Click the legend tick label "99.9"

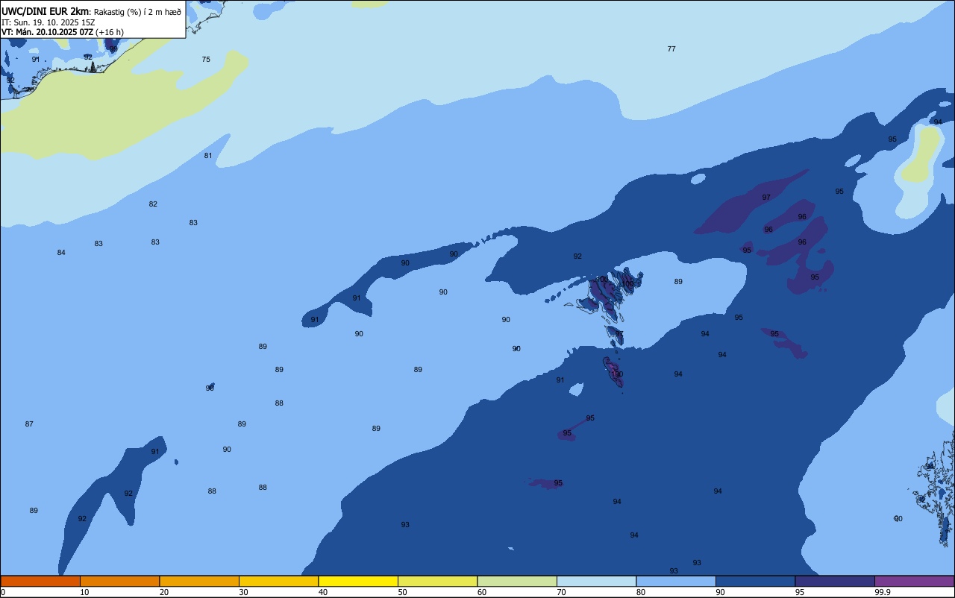tap(883, 592)
